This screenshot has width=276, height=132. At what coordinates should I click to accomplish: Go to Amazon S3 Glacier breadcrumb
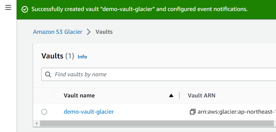(58, 32)
